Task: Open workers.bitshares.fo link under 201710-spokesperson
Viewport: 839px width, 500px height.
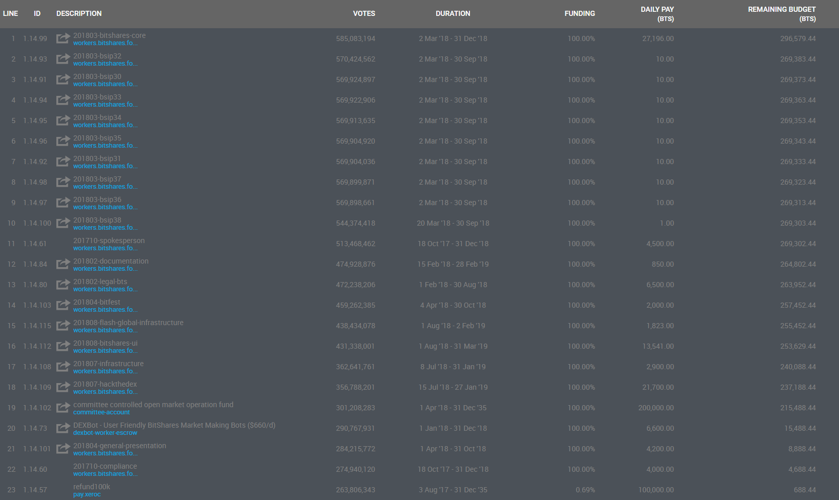Action: 105,248
